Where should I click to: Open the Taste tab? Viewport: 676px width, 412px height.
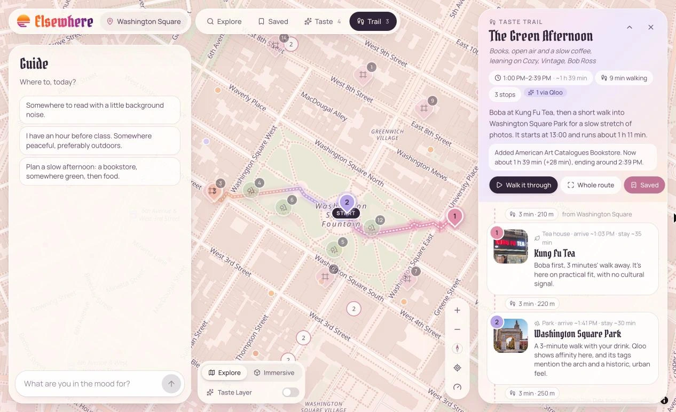323,21
